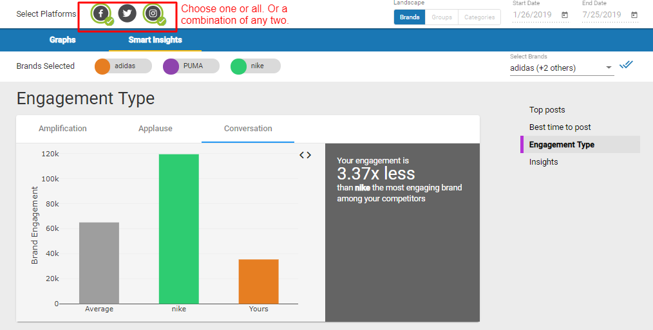This screenshot has height=330, width=653.
Task: Click the purple PUMA color circle
Action: point(171,67)
